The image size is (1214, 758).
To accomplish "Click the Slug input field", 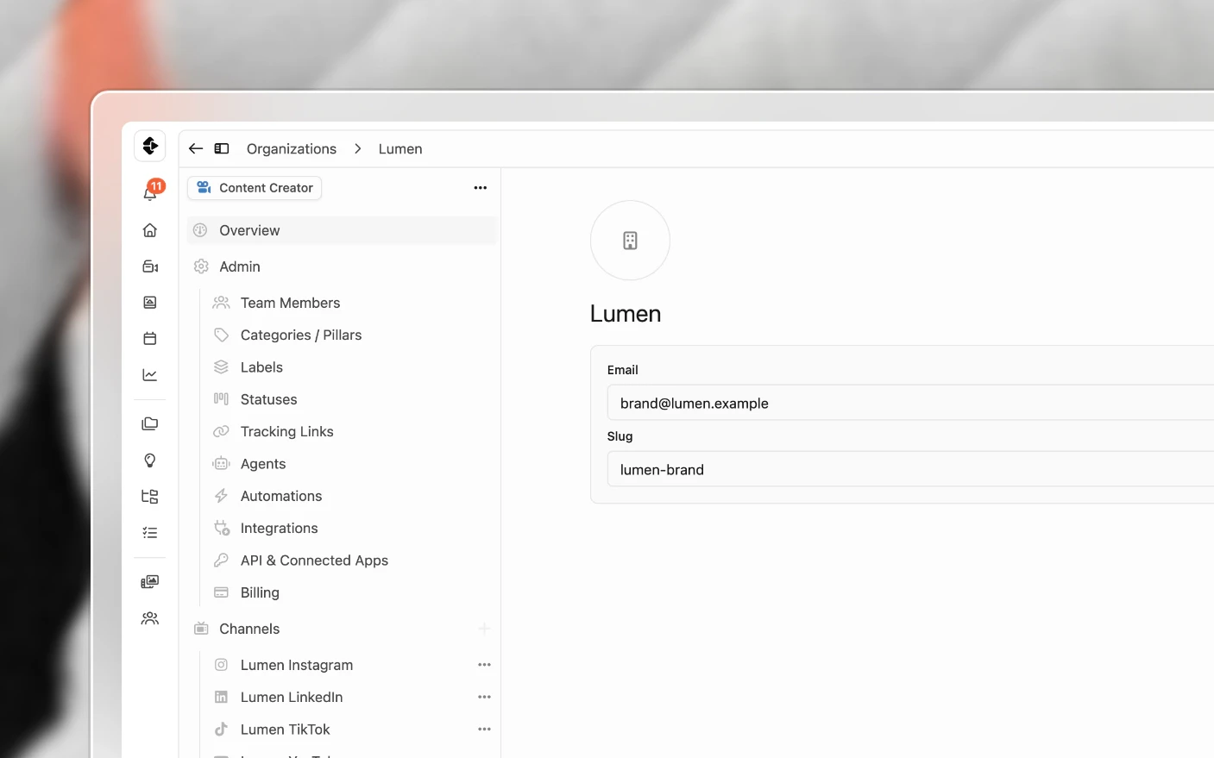I will pyautogui.click(x=910, y=469).
